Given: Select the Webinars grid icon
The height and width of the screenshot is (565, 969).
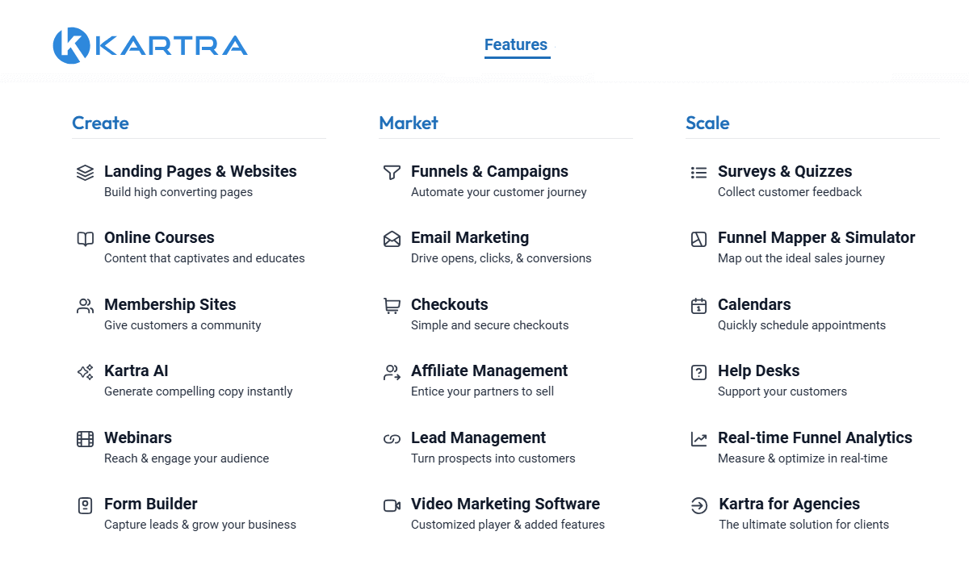Looking at the screenshot, I should click(85, 438).
